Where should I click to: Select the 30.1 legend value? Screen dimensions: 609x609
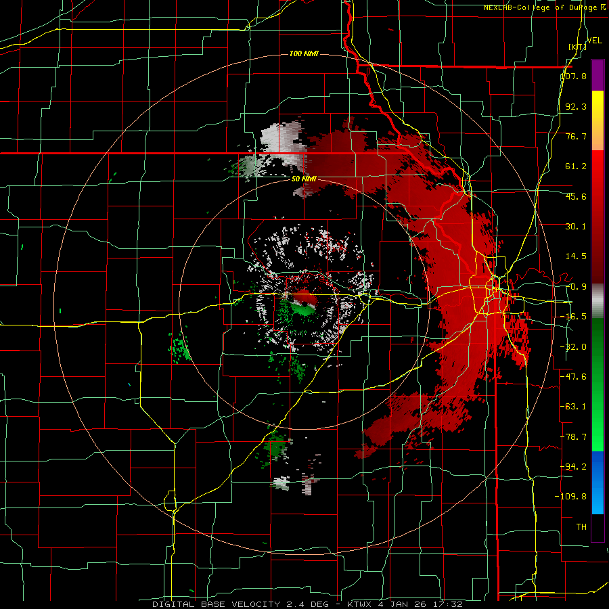tap(576, 227)
